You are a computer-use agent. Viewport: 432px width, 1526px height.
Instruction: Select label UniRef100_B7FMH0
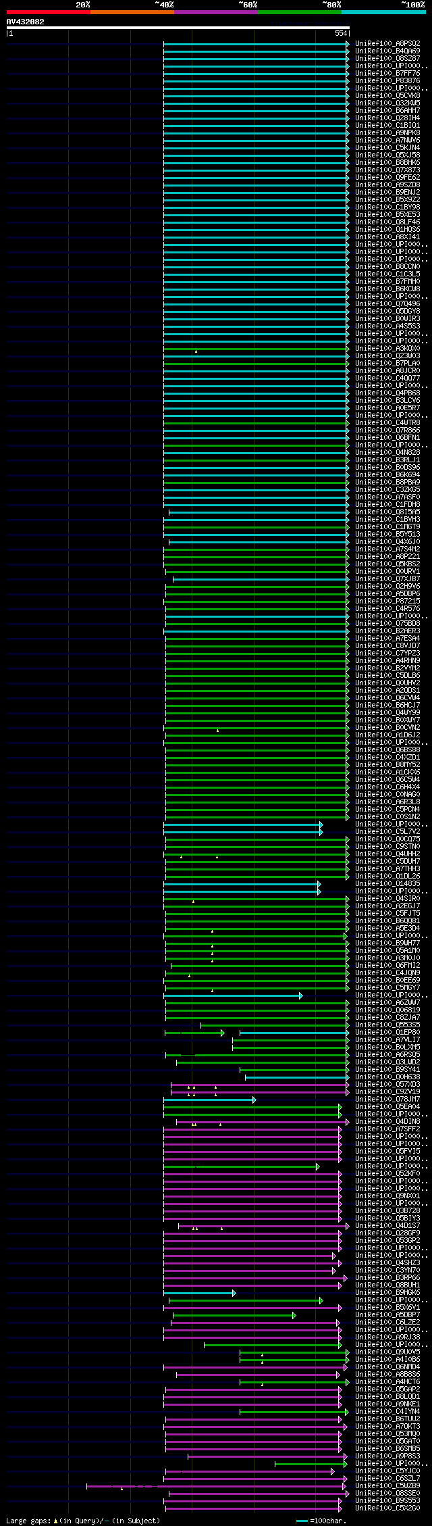[387, 281]
